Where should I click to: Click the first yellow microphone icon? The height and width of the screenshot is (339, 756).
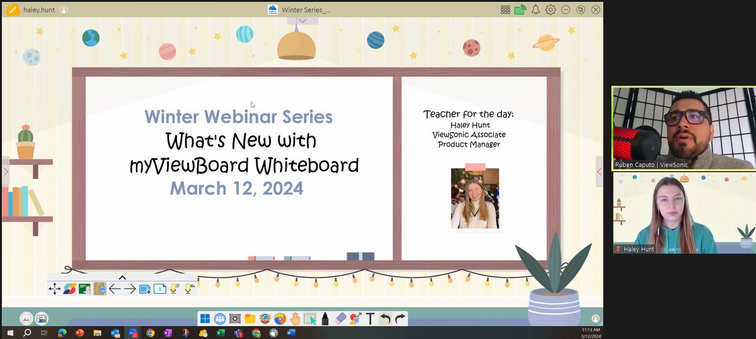(175, 289)
